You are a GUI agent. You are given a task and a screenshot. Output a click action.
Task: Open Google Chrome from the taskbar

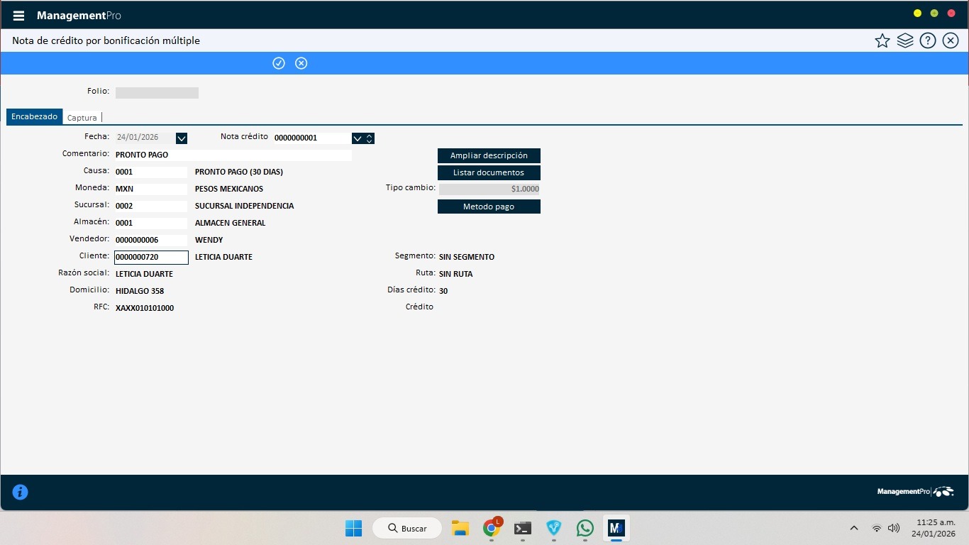click(491, 528)
